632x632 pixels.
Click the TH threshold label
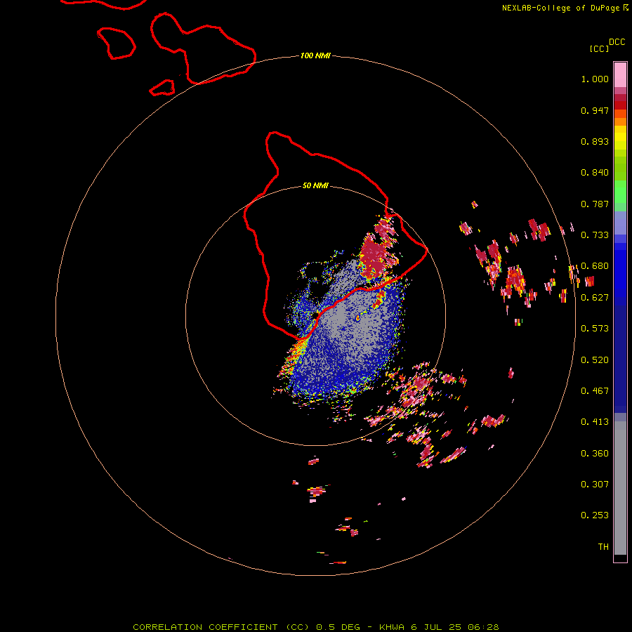(x=603, y=547)
